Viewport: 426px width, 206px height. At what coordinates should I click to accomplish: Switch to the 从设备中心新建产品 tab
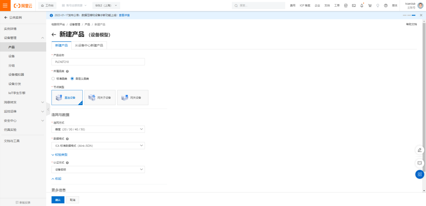(89, 45)
